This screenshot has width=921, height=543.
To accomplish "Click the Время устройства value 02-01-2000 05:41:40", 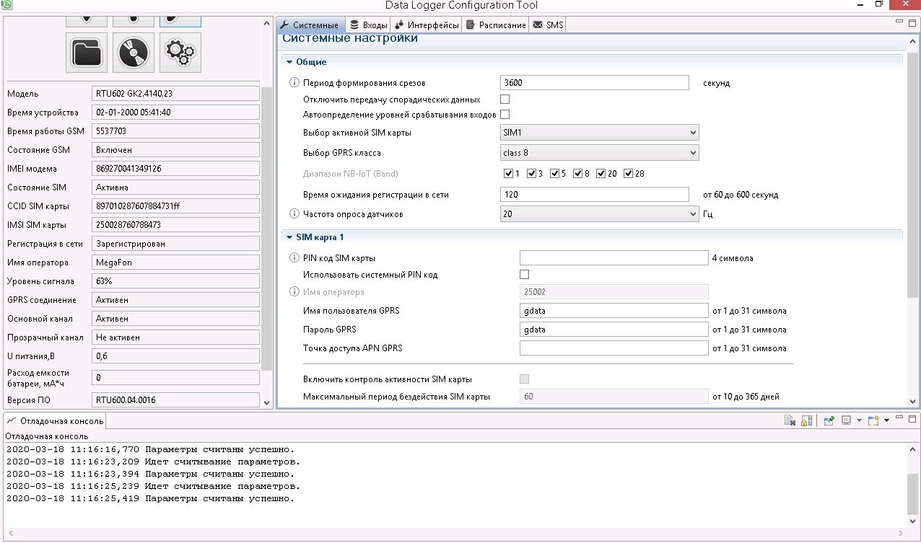I will [175, 112].
